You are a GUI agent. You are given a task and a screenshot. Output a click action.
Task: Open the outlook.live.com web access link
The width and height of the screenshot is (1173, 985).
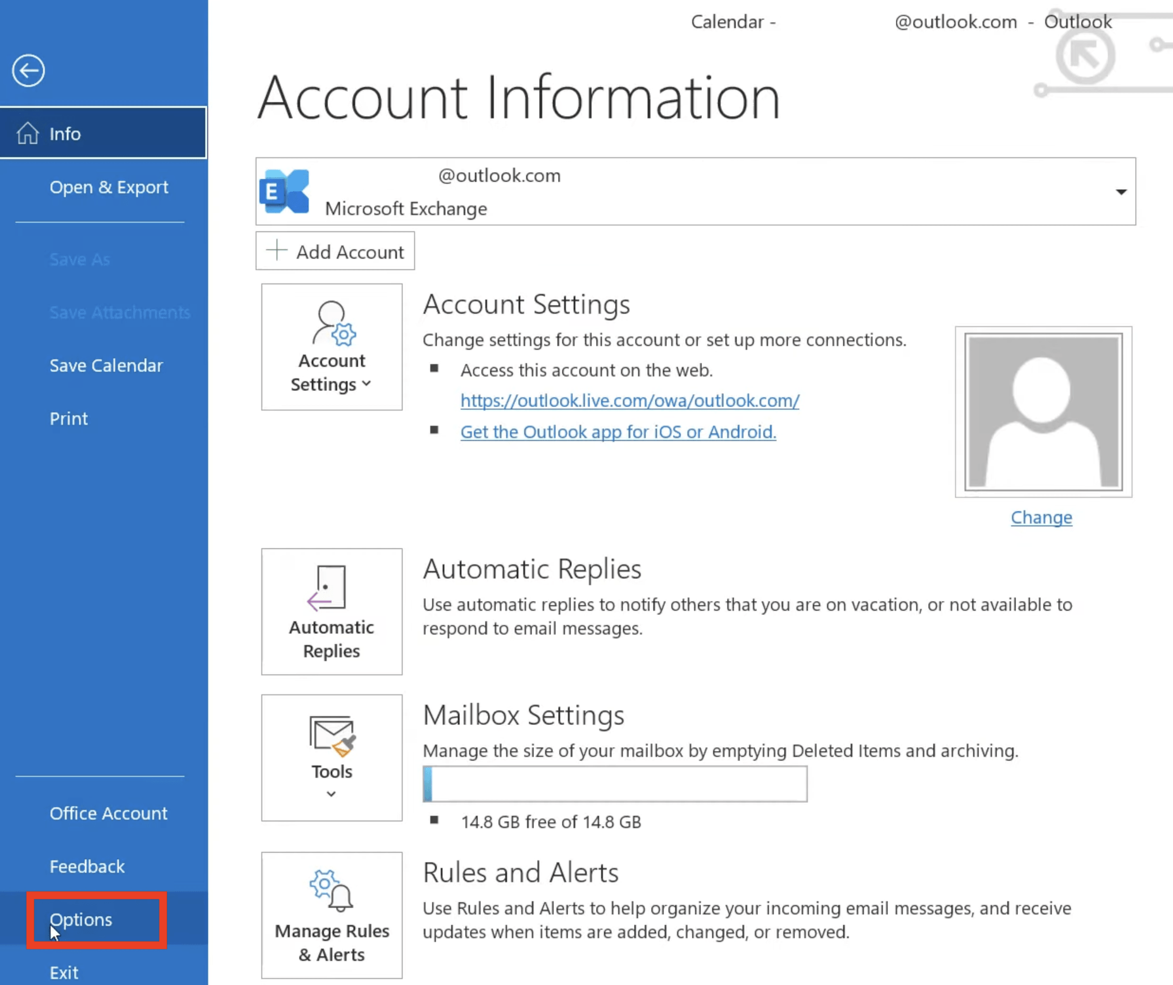630,400
